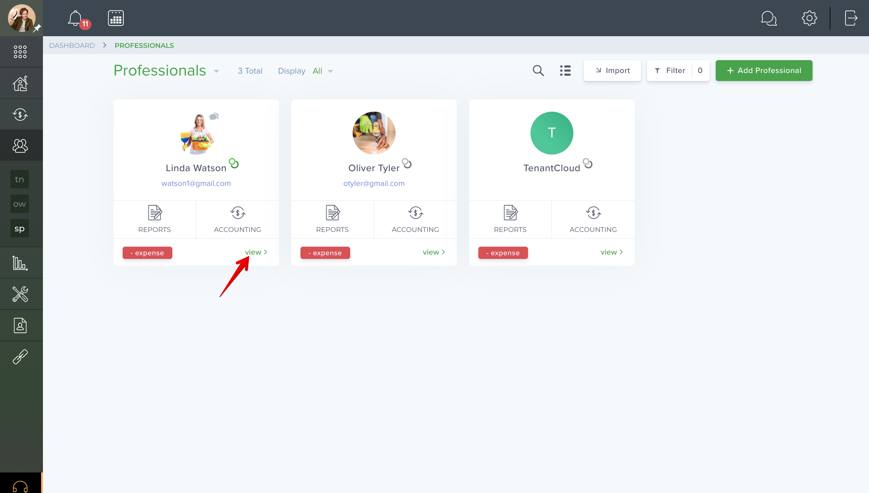Open REPORTS for Oliver Tyler

click(x=332, y=219)
